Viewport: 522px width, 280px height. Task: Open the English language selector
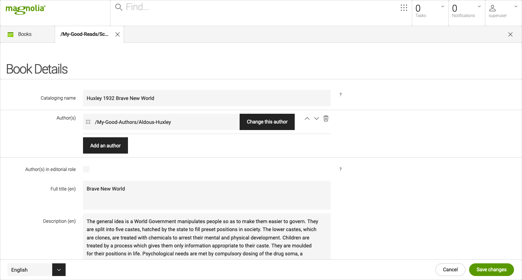point(59,269)
